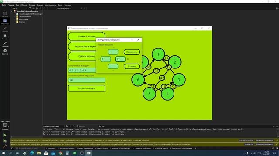
Task: Click the top empty field in dialog
Action: 113,52
